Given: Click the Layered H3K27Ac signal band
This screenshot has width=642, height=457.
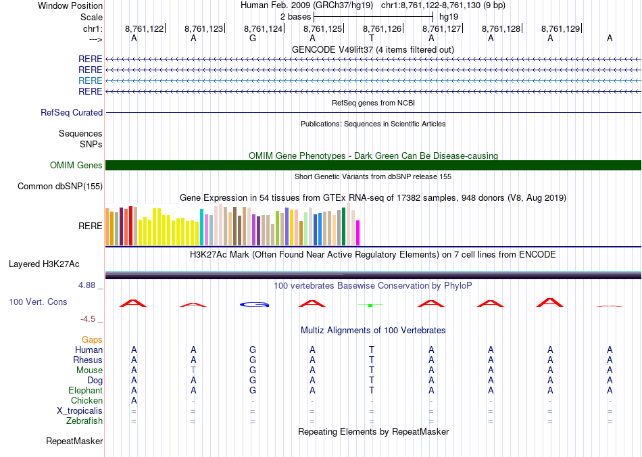Looking at the screenshot, I should coord(373,274).
